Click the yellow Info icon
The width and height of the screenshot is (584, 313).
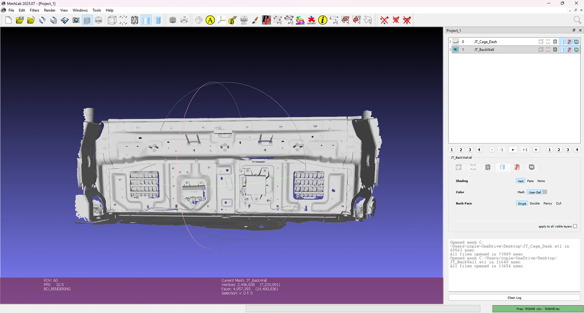(323, 21)
